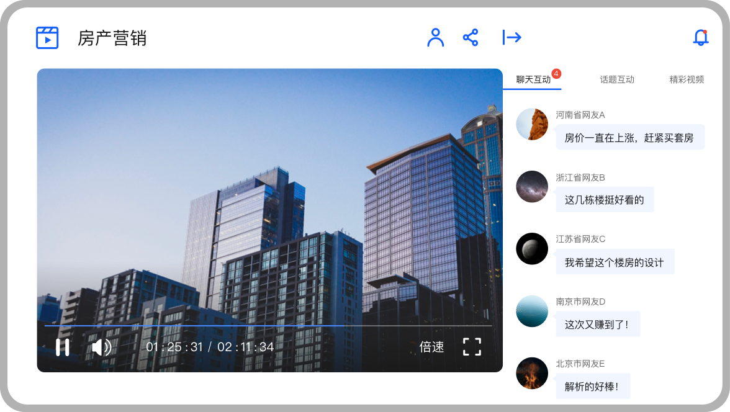Click avatar of 浙江省网友B
Image resolution: width=730 pixels, height=412 pixels.
(532, 186)
